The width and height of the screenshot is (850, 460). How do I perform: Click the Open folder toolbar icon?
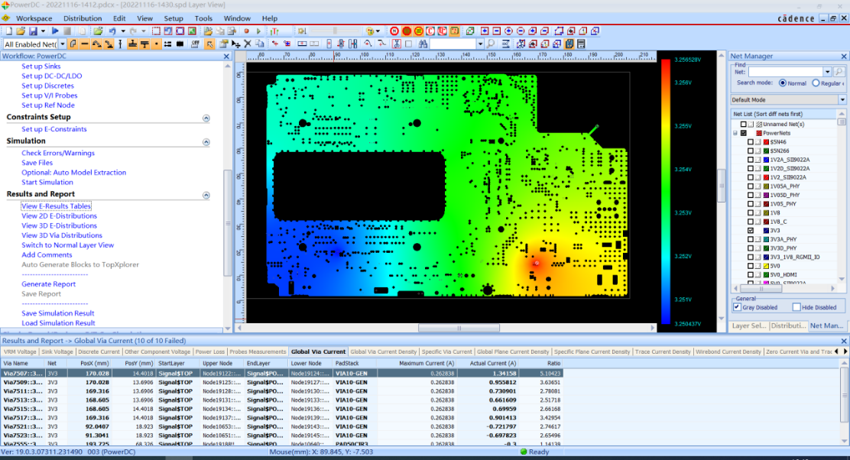[x=21, y=31]
